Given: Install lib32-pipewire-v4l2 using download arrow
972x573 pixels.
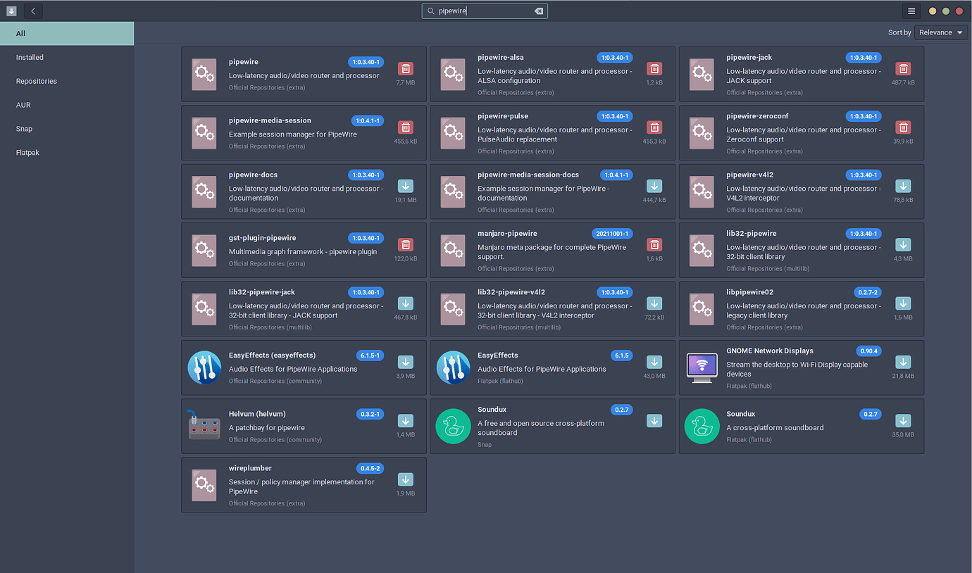Looking at the screenshot, I should (654, 303).
